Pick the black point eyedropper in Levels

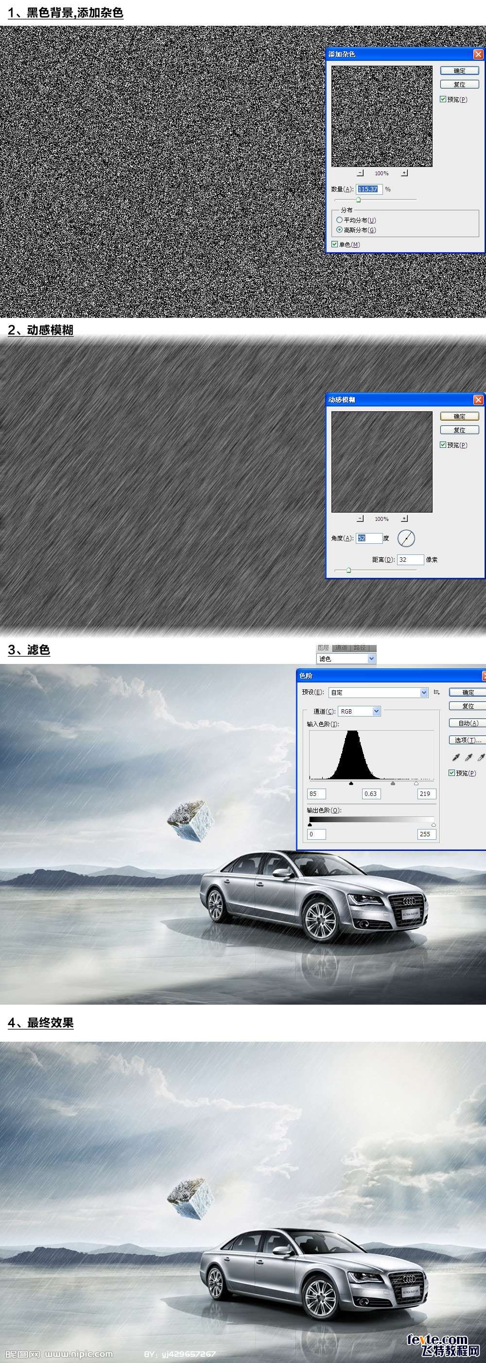pyautogui.click(x=456, y=757)
